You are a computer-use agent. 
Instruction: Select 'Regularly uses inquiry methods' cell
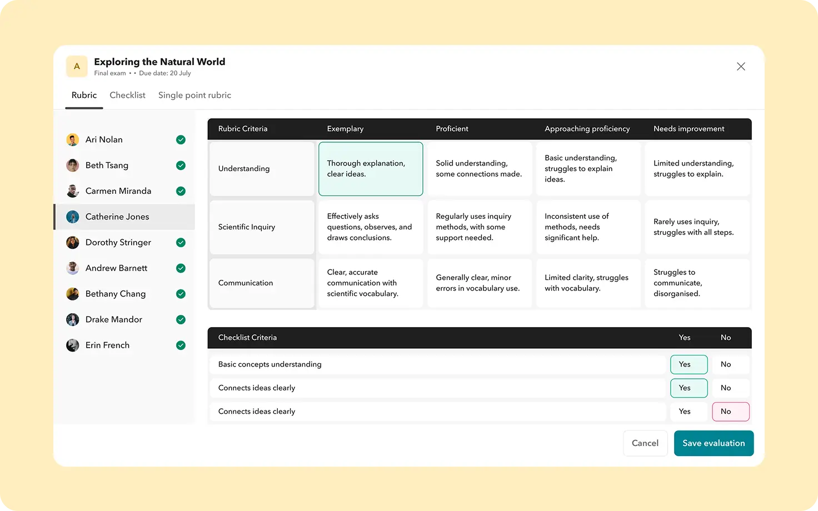tap(480, 227)
